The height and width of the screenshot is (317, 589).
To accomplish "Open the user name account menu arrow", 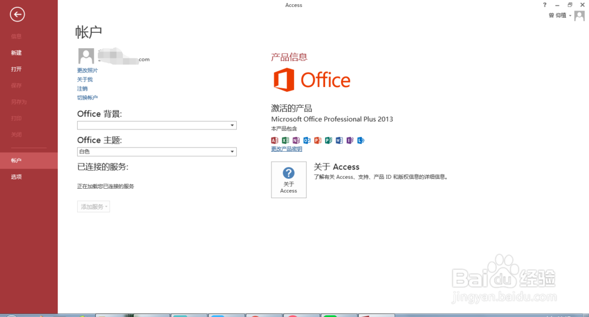I will click(x=570, y=15).
